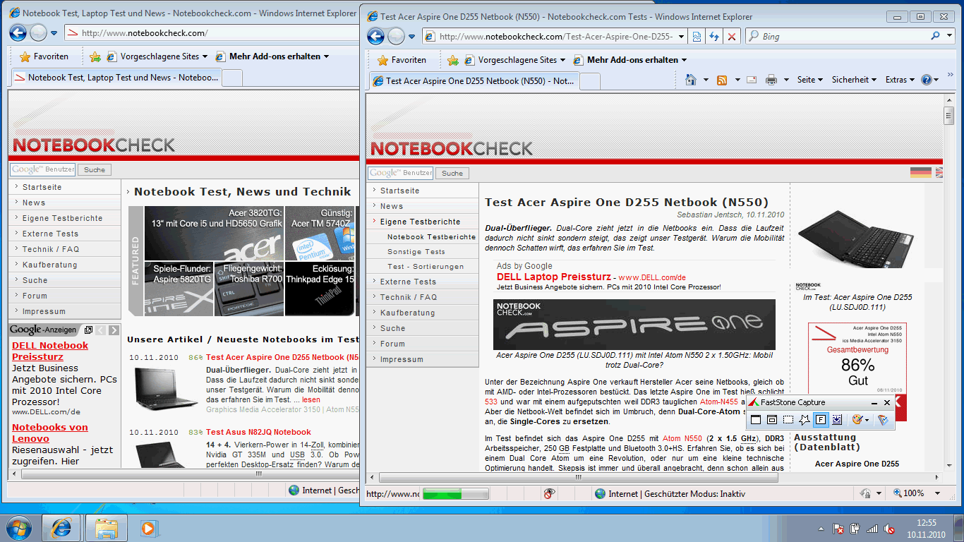Click Compatibility View icon in front window
The width and height of the screenshot is (964, 542).
pyautogui.click(x=697, y=37)
